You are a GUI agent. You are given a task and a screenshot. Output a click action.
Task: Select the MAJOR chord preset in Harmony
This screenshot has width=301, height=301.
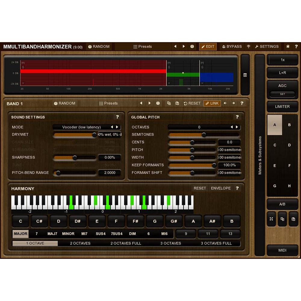[20, 234]
